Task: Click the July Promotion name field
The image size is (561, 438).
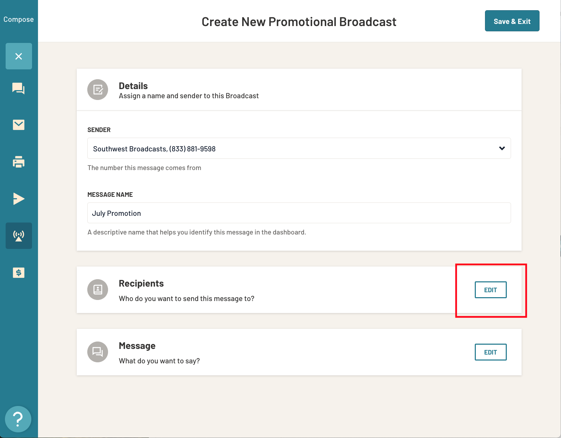Action: pos(299,213)
